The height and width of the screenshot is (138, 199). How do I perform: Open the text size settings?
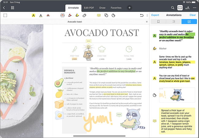(x=187, y=8)
